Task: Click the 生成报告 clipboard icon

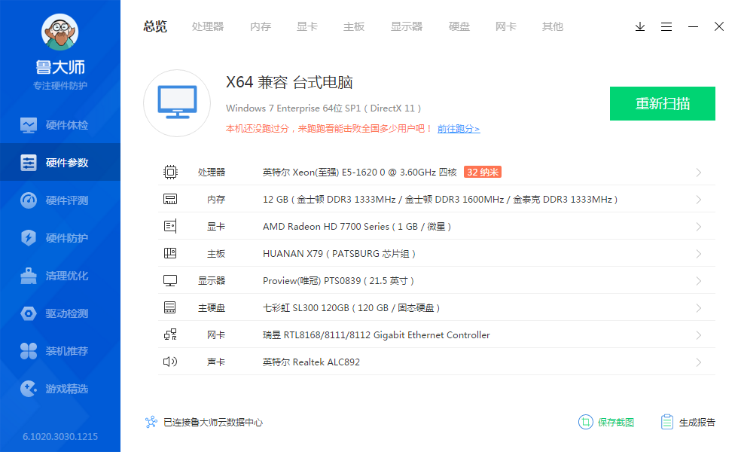Action: pos(667,422)
